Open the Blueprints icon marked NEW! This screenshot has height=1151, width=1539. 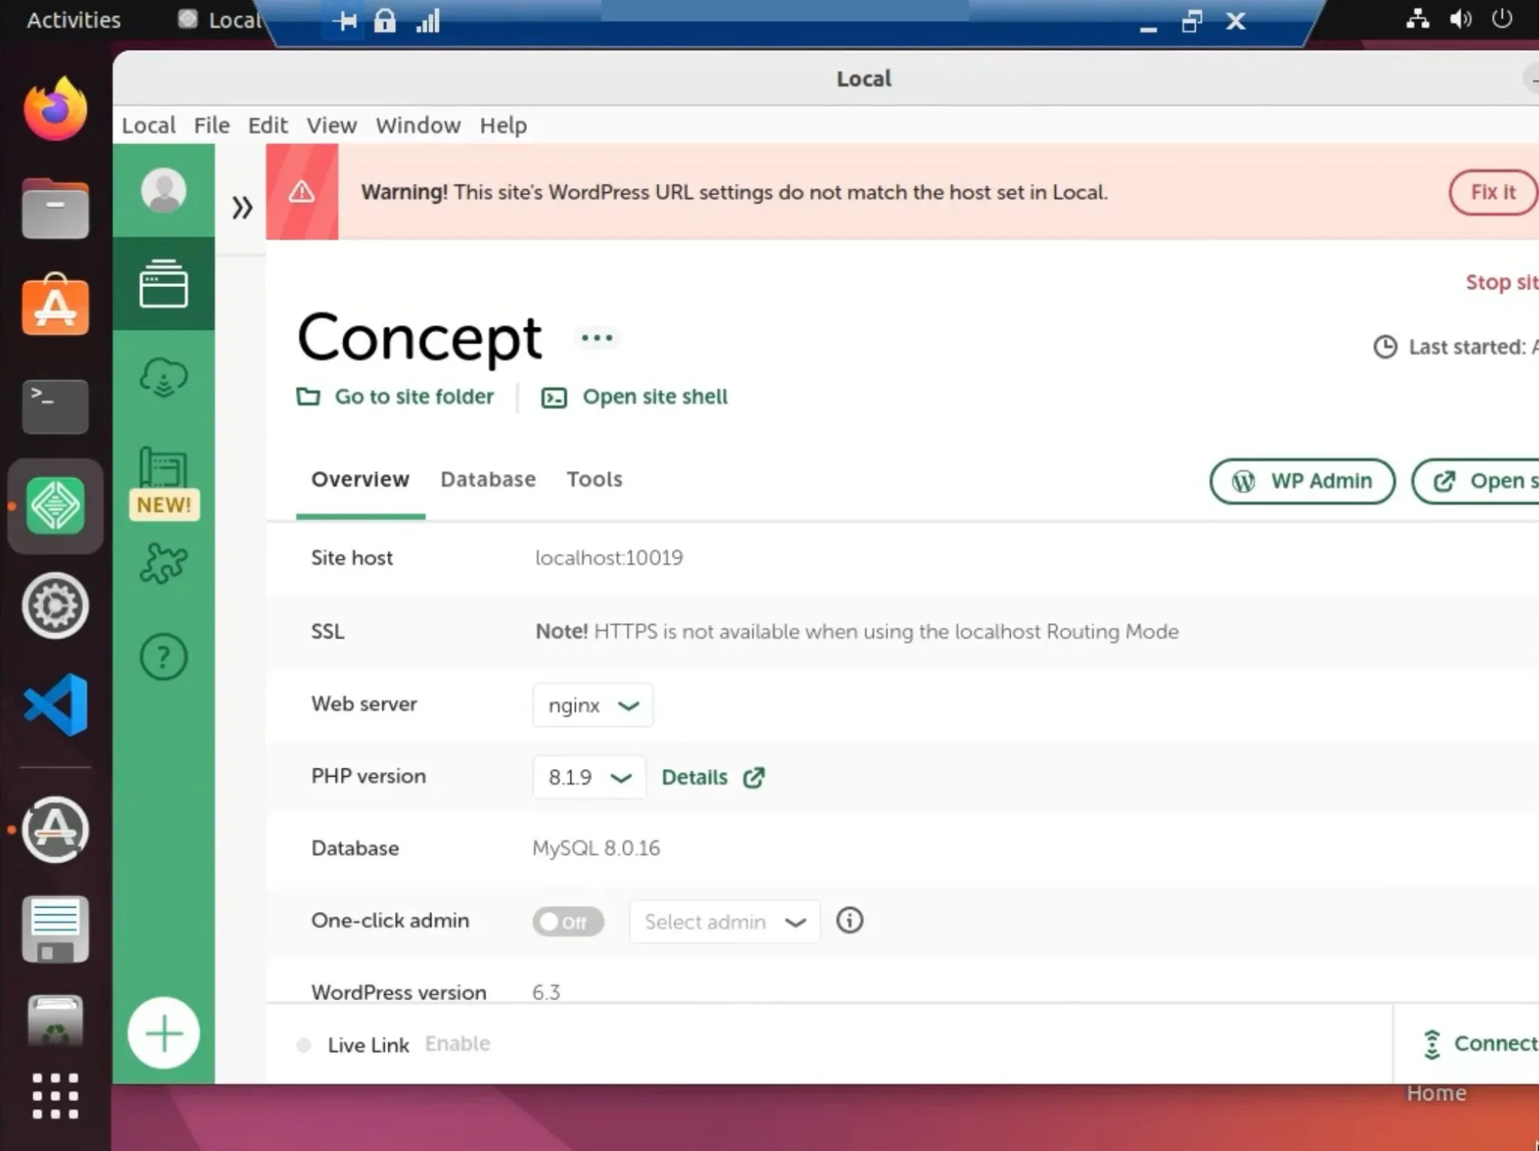point(164,482)
